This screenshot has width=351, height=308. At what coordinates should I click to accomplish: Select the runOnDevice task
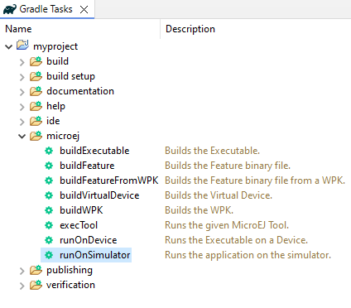[89, 240]
